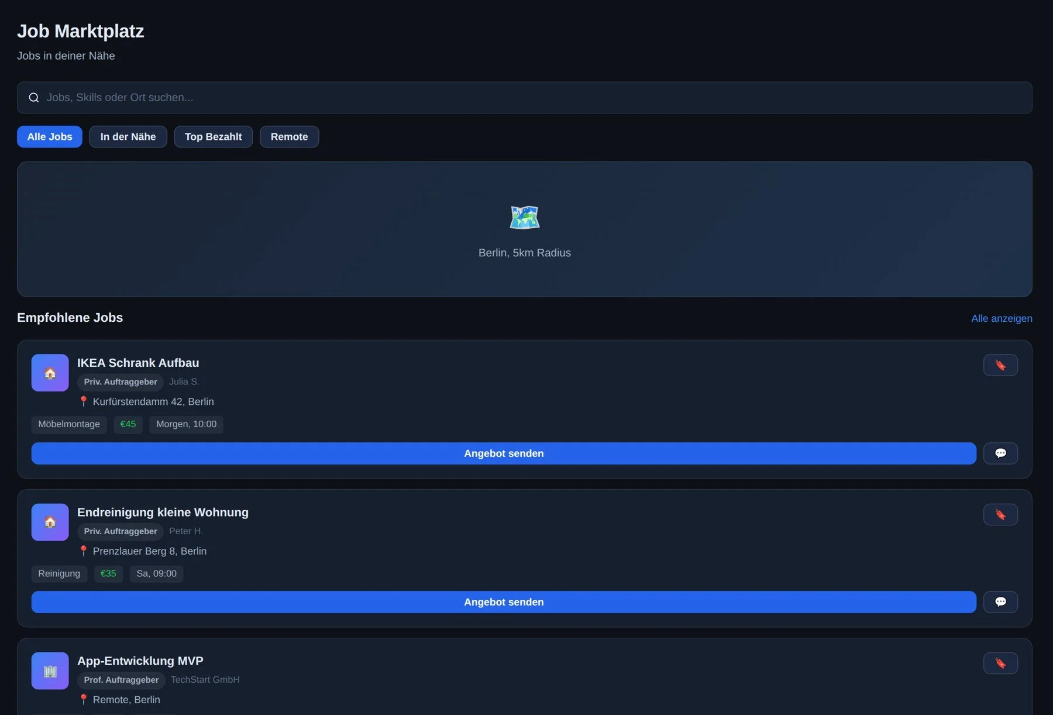Click the IKEA Schrank Aufbau title
The height and width of the screenshot is (715, 1053).
point(138,363)
